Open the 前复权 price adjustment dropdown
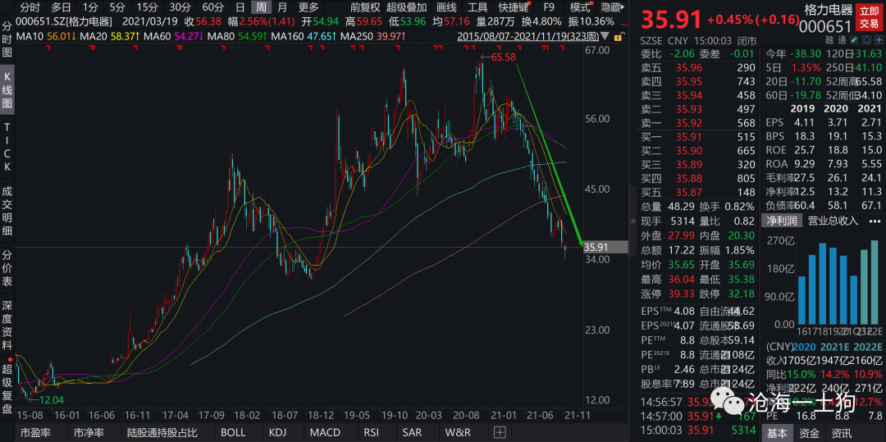 click(365, 7)
